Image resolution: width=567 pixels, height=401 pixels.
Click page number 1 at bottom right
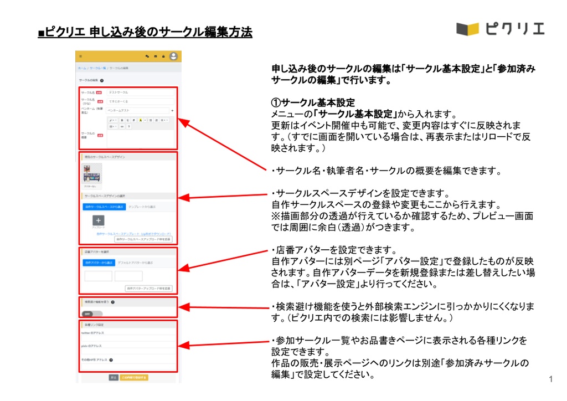coord(551,379)
